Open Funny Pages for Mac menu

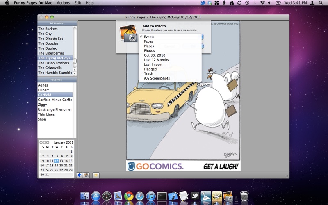click(33, 3)
